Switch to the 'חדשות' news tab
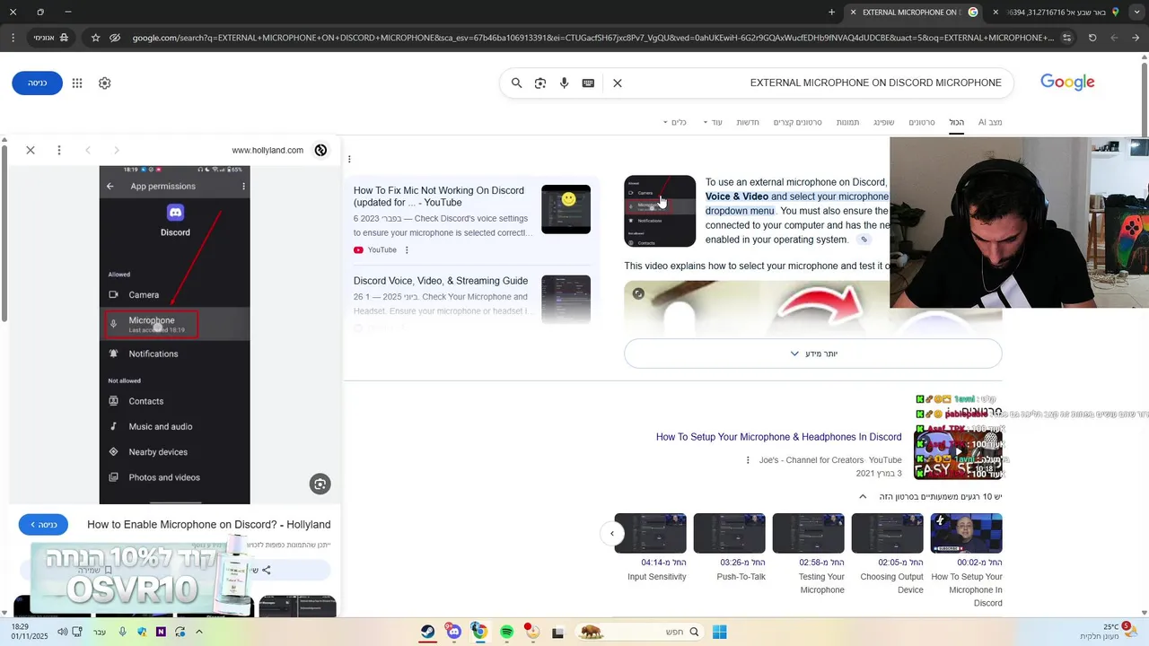1149x646 pixels. [x=748, y=122]
